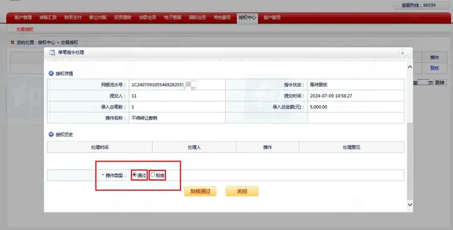Screen dimensions: 453x230
Task: Open the 账户管理 menu
Action: (x=23, y=18)
